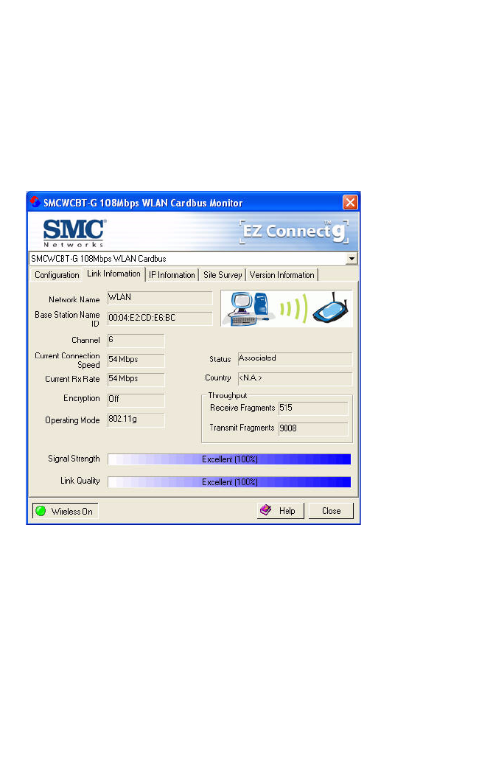Viewport: 493px width, 769px height.
Task: Click the Transmit Fragments value 9008
Action: (313, 428)
